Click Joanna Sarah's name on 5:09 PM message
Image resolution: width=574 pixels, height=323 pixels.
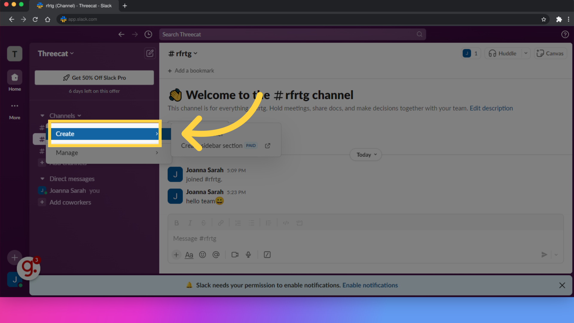pos(205,170)
